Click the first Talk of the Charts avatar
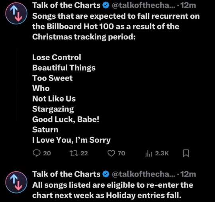The image size is (215, 202). (x=16, y=14)
